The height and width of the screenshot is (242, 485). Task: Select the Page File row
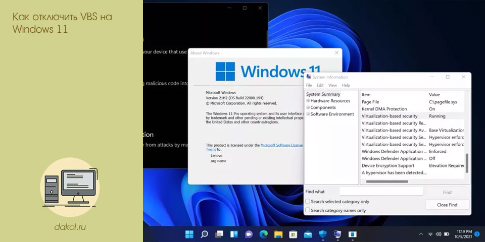pyautogui.click(x=413, y=102)
